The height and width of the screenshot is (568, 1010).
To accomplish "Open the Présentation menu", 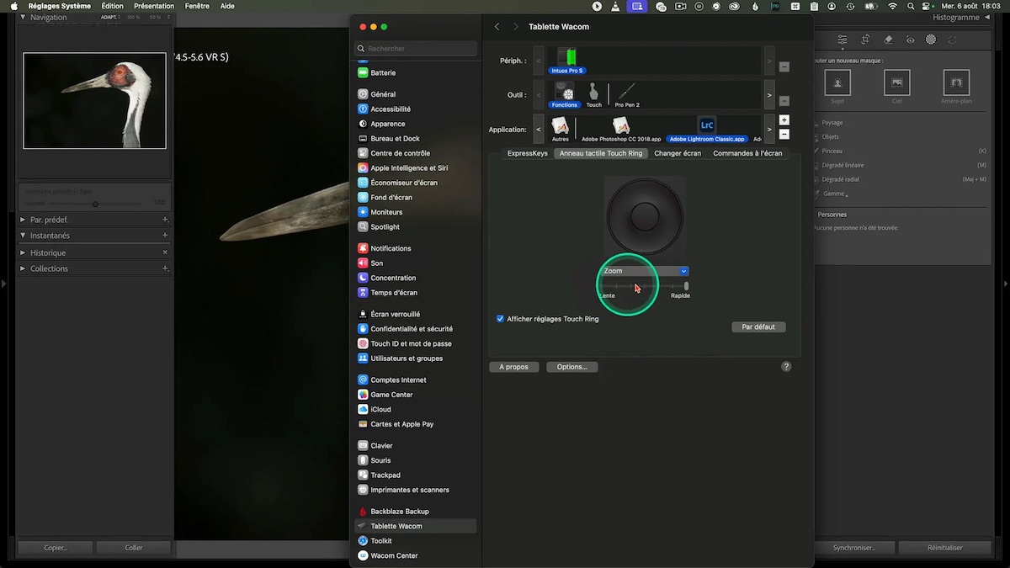I will tap(154, 6).
